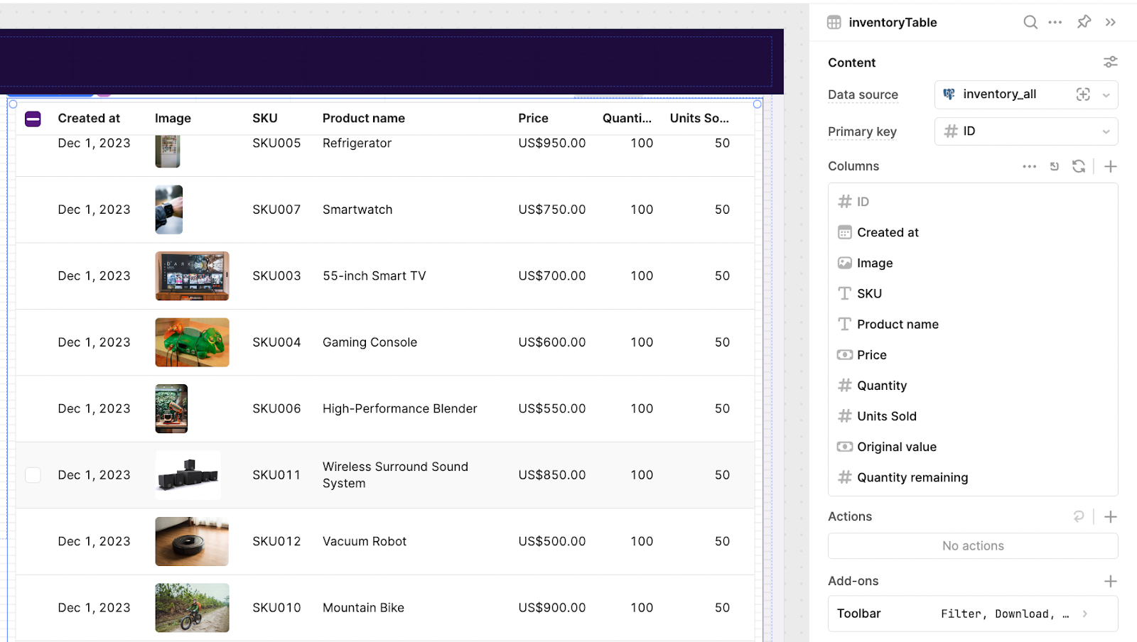
Task: Click the Toolbar add-on row label
Action: pos(858,614)
